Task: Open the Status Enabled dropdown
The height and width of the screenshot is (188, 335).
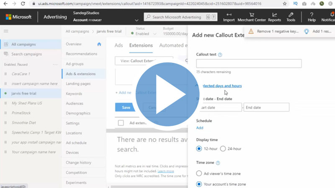Action: tap(144, 34)
